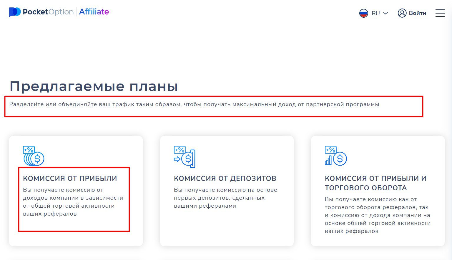Select КОМИССИЯ ОТ ПРИБЫЛИ И ТОРГОВОГО ОБОРОТА heading
Viewport: 452px width, 260px height.
[375, 183]
